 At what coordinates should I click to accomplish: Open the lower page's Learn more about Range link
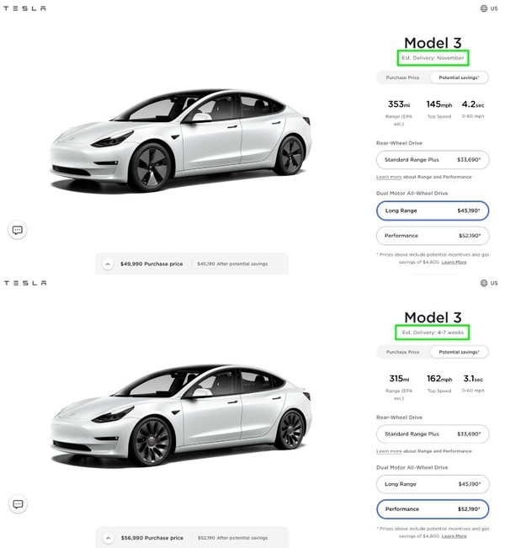click(x=387, y=451)
